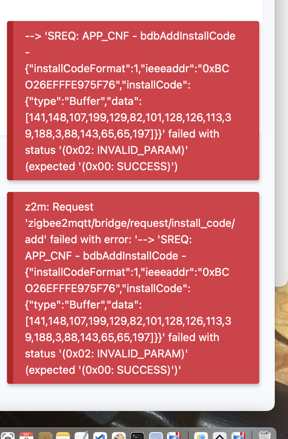Click the Dock divider line before Trash
This screenshot has height=439, width=288.
252,435
